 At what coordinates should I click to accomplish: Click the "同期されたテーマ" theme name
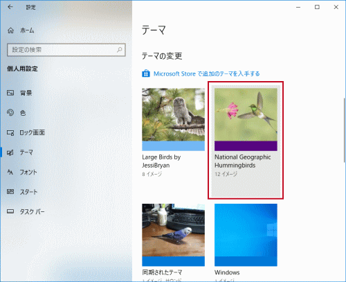point(162,272)
